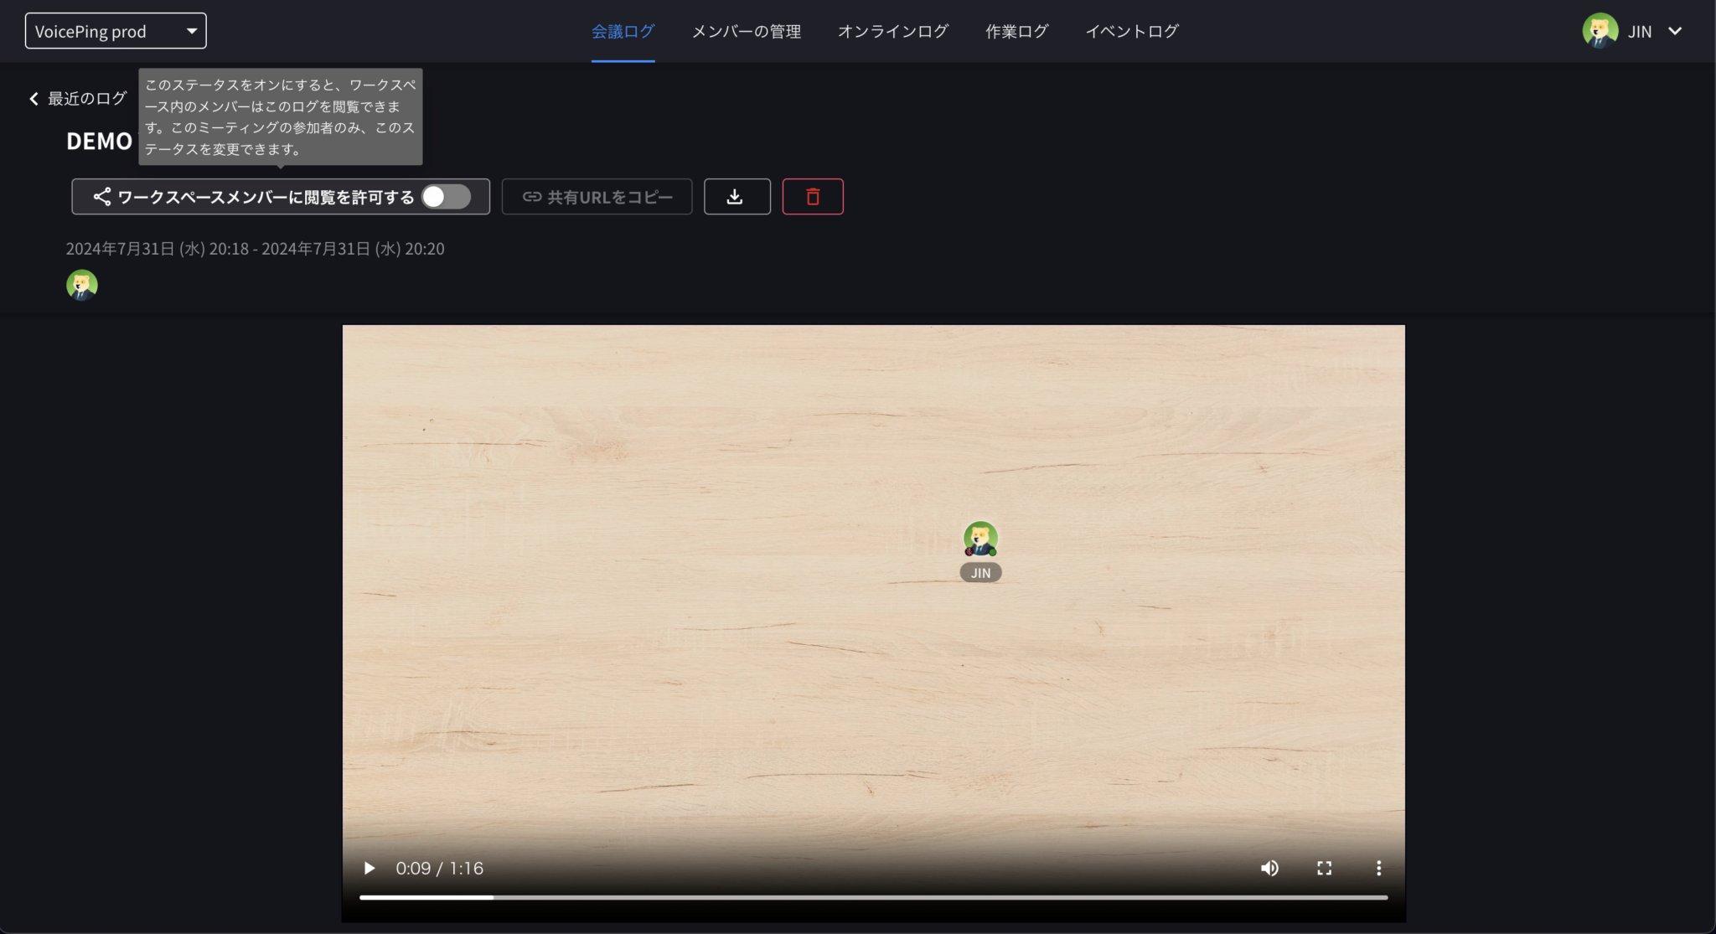Click the red trash delete icon
The height and width of the screenshot is (934, 1716).
(x=812, y=197)
